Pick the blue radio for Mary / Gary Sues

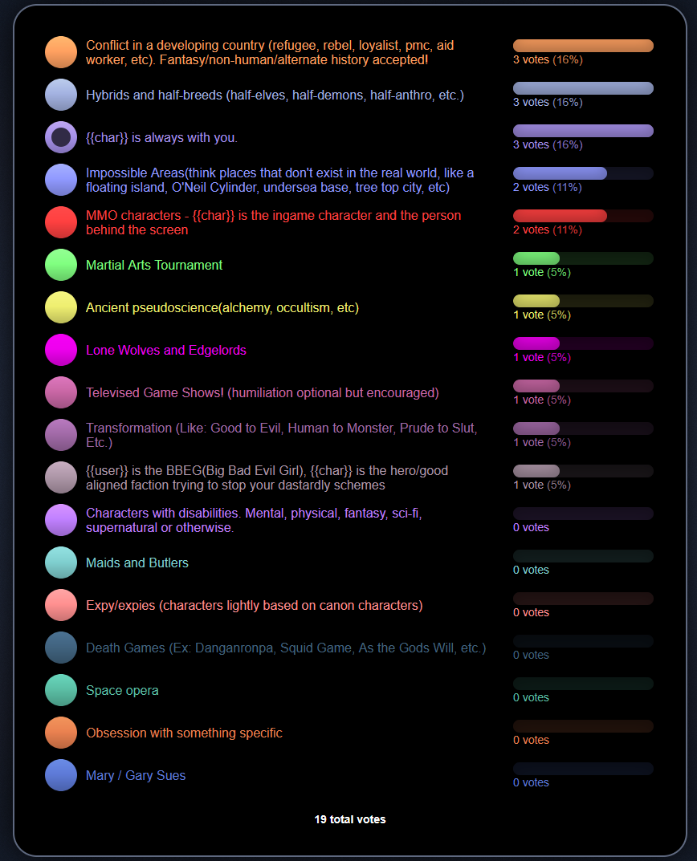(61, 775)
